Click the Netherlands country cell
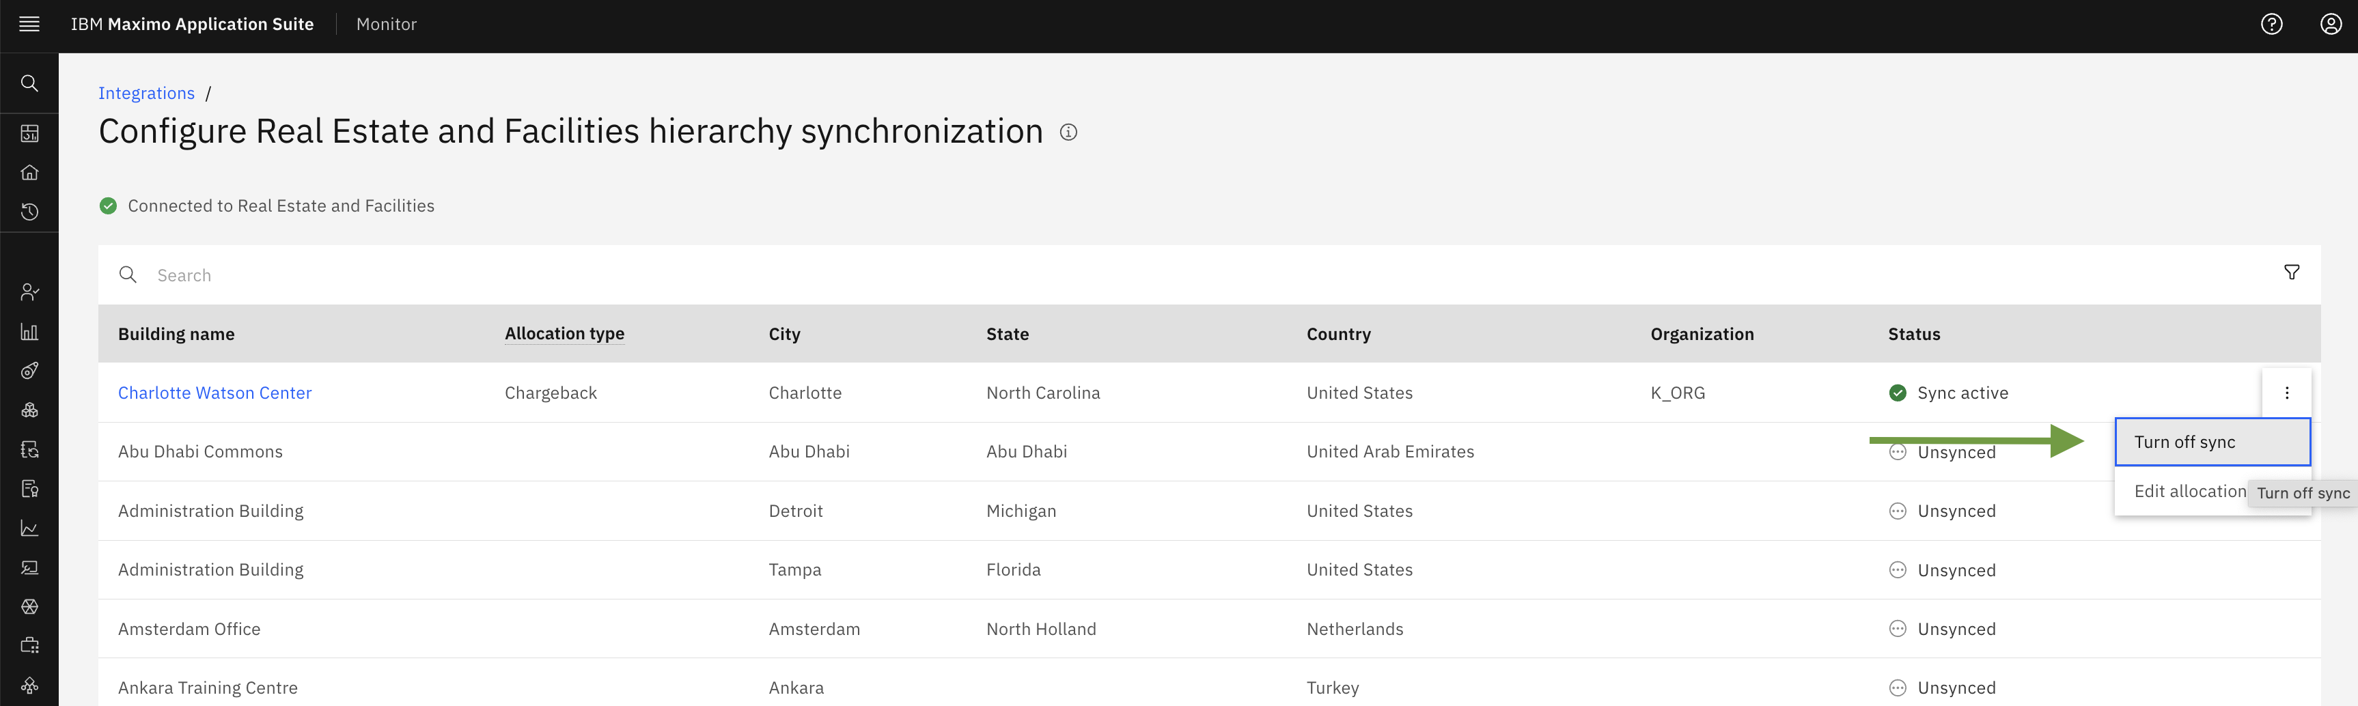This screenshot has width=2358, height=706. point(1355,629)
